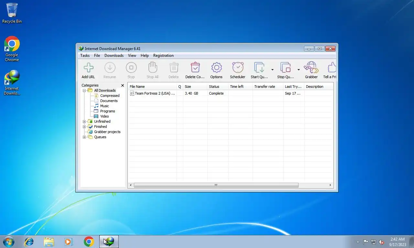The width and height of the screenshot is (414, 248).
Task: Select the Documents category
Action: 109,101
